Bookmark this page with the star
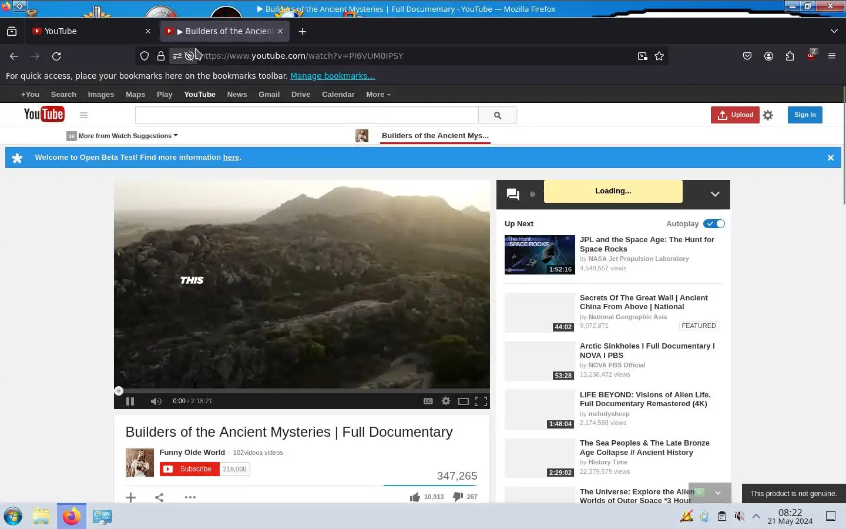The image size is (846, 529). pos(659,56)
